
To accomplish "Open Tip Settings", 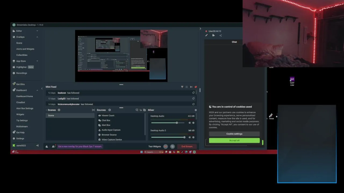I will point(22,120).
